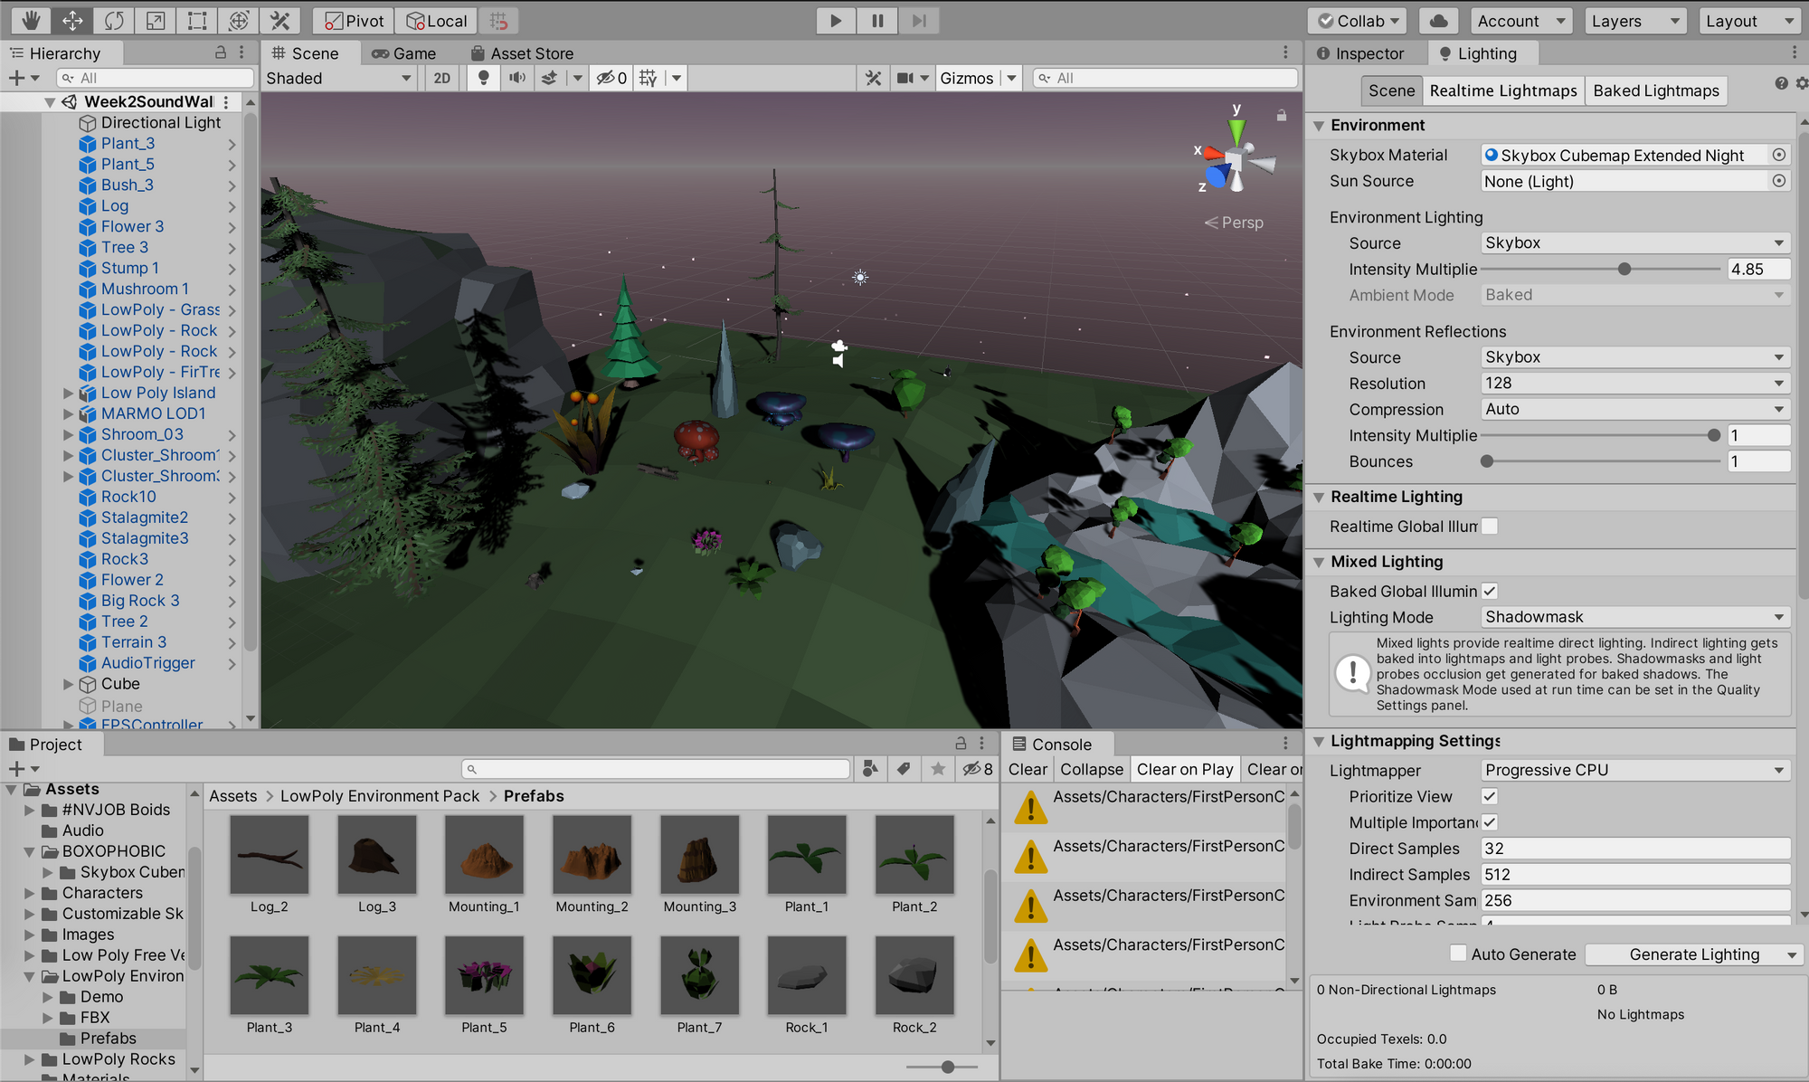Enable Realtime Global Illumination checkbox
Image resolution: width=1809 pixels, height=1082 pixels.
click(x=1490, y=526)
